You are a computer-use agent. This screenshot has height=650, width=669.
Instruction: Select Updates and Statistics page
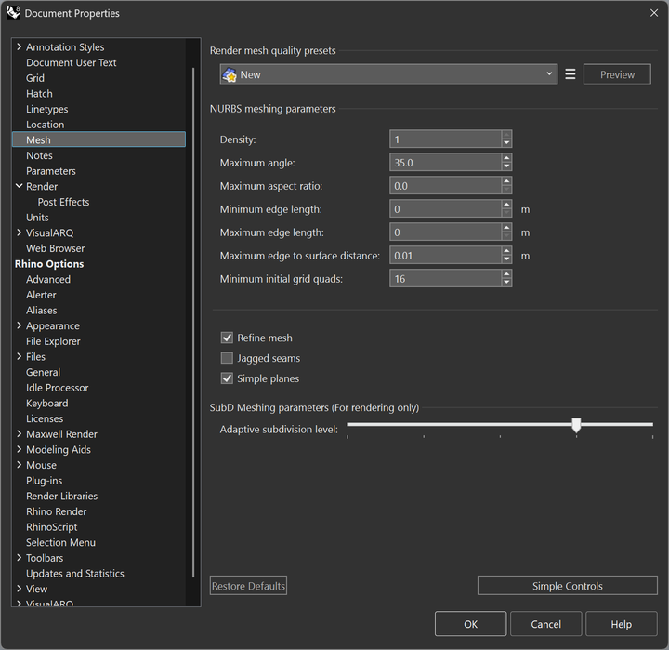click(75, 573)
